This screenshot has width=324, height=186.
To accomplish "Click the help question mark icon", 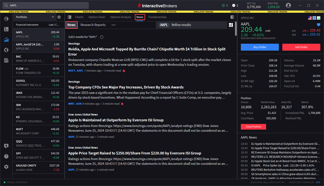I will pyautogui.click(x=6, y=156).
